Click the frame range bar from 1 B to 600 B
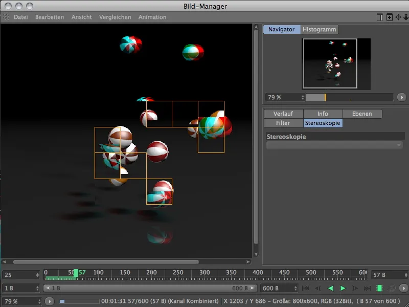This screenshot has height=307, width=409. pyautogui.click(x=150, y=288)
